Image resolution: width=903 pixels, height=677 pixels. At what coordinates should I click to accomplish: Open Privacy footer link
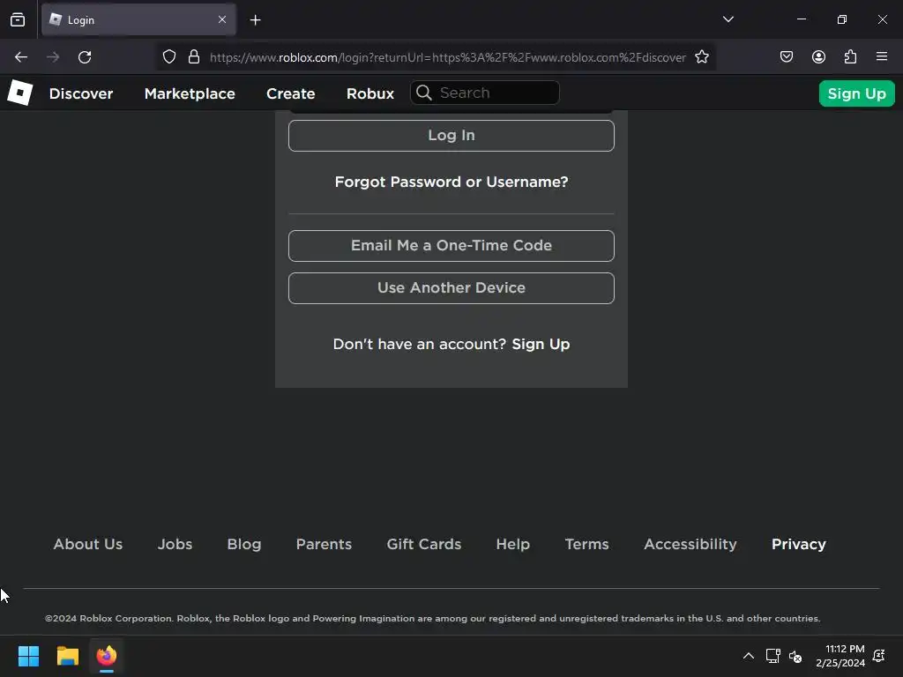click(799, 544)
